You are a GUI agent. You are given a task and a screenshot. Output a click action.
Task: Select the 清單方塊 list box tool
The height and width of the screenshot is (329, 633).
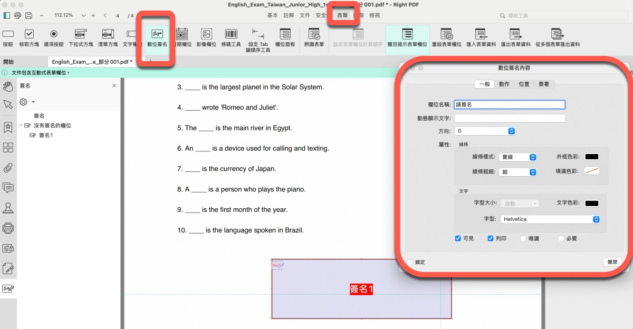point(109,38)
